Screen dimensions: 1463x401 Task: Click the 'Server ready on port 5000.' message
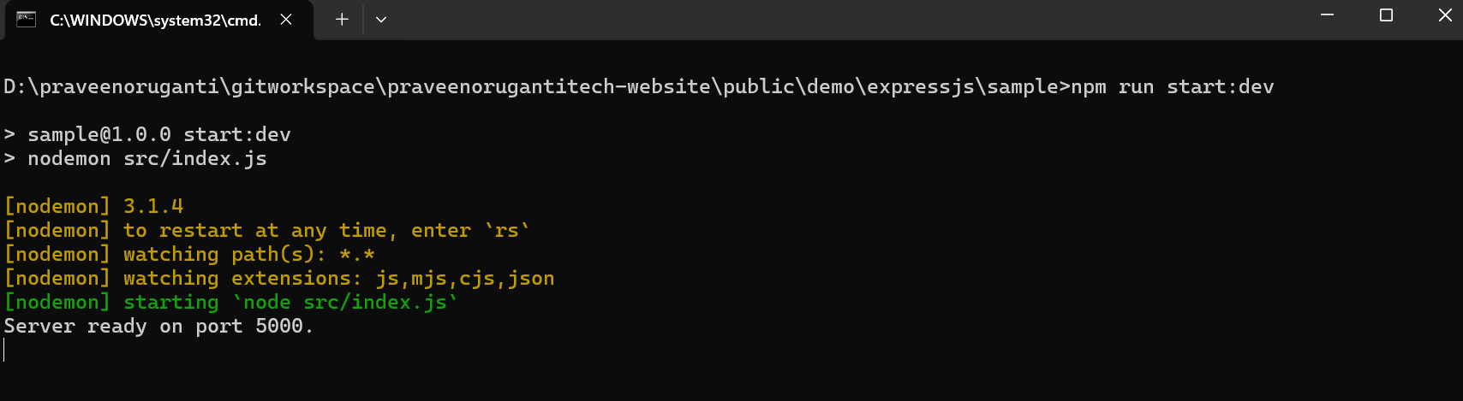[158, 327]
